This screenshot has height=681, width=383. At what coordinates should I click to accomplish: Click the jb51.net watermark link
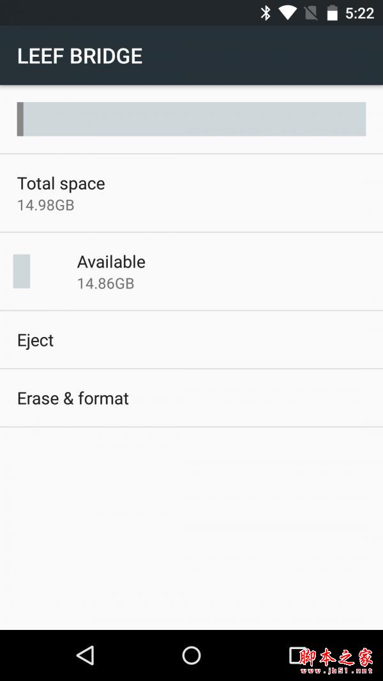(x=336, y=670)
